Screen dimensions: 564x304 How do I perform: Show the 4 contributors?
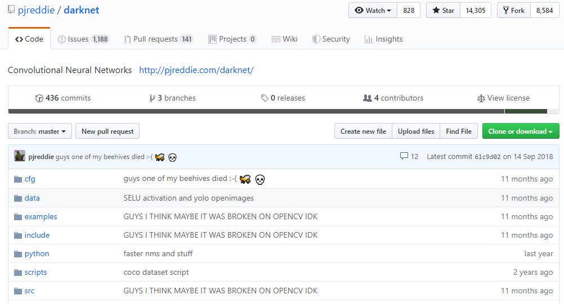click(393, 98)
